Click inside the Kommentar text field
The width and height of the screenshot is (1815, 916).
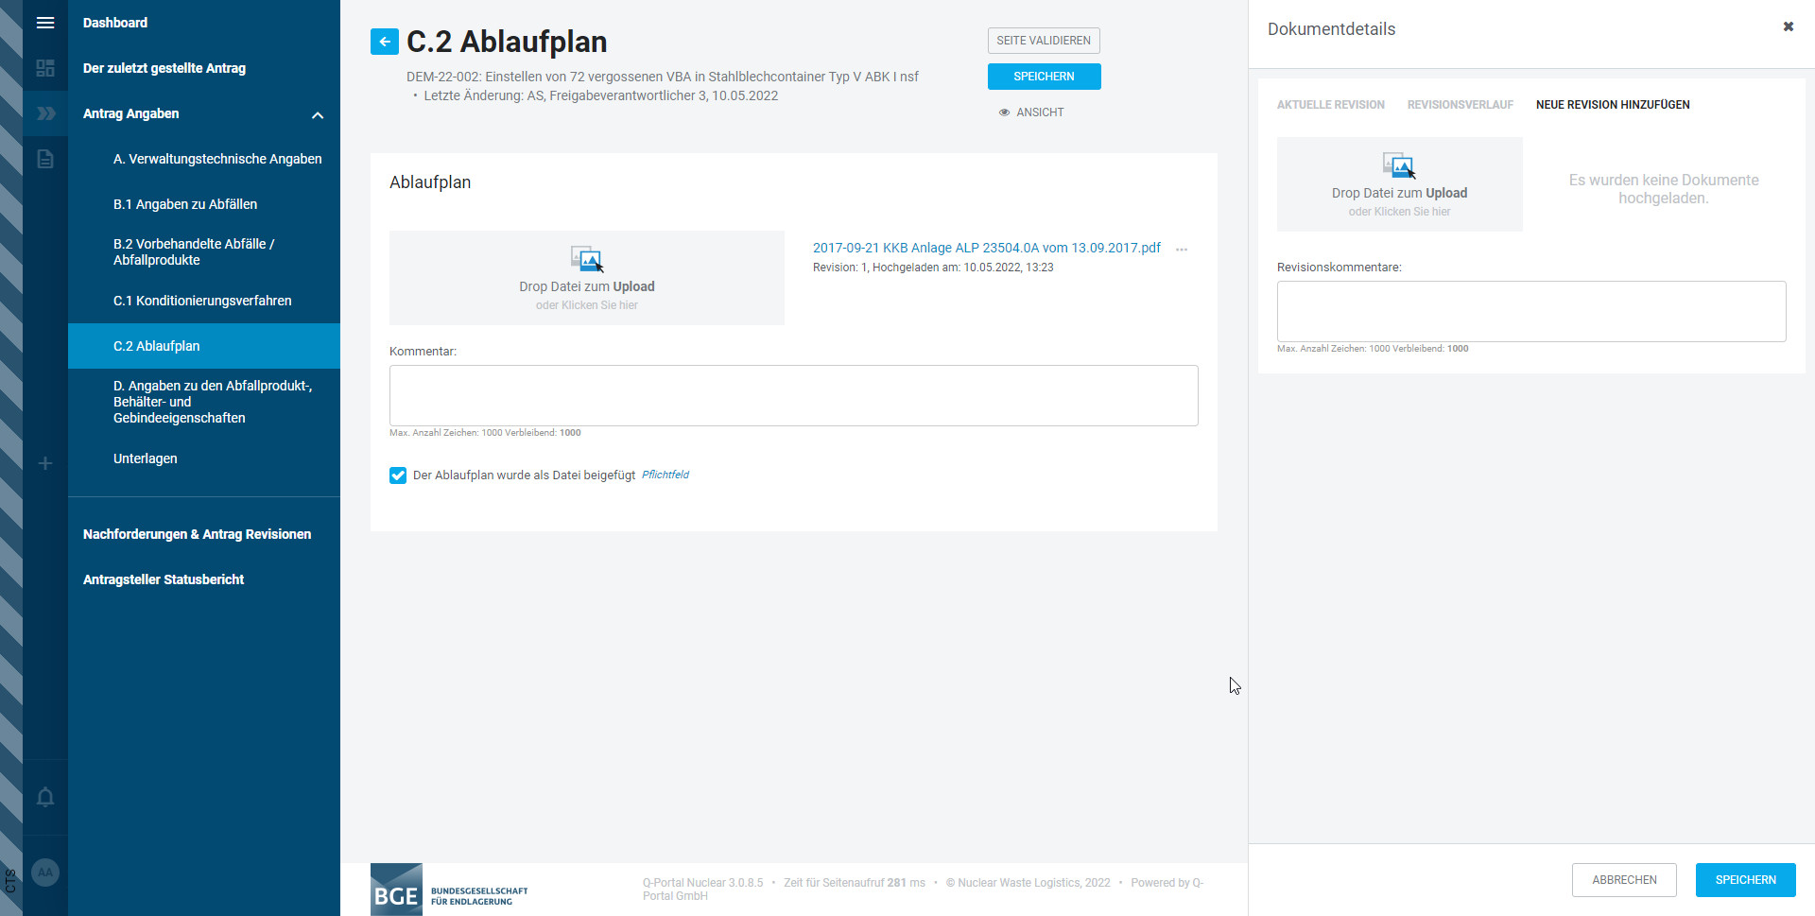click(793, 395)
